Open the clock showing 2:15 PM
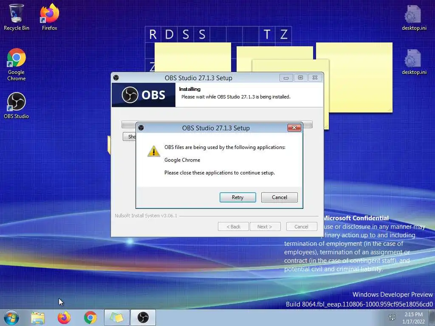The height and width of the screenshot is (326, 435). click(413, 315)
